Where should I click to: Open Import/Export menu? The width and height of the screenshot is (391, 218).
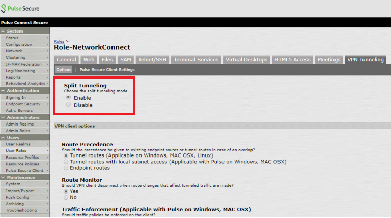tap(24, 191)
